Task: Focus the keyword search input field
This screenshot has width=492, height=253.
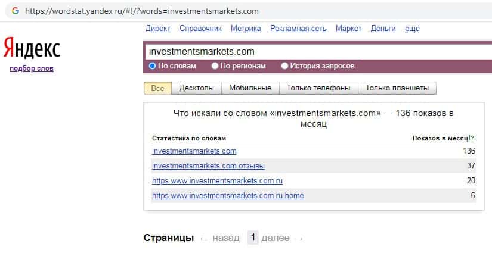Action: point(316,51)
